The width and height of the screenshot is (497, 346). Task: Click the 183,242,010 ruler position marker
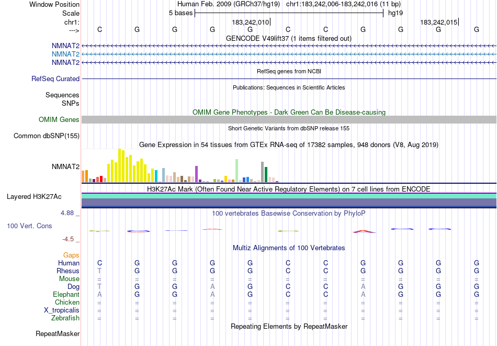pos(251,22)
